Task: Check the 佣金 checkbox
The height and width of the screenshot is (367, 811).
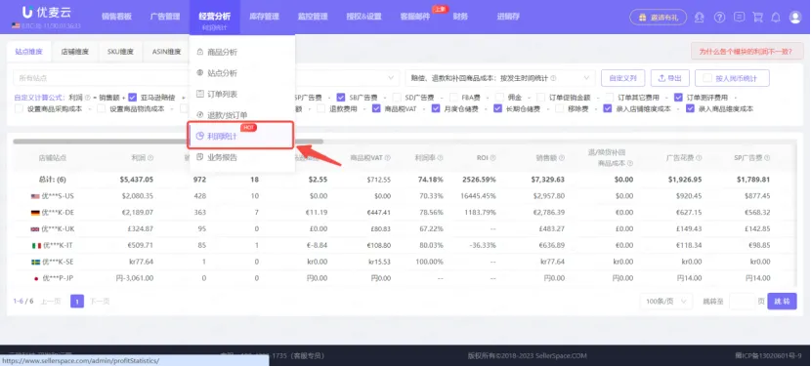Action: coord(499,98)
